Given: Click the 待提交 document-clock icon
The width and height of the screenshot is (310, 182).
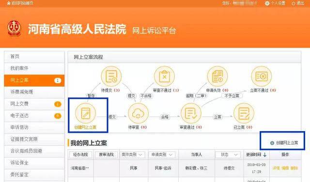Looking at the screenshot, I should click(111, 76).
